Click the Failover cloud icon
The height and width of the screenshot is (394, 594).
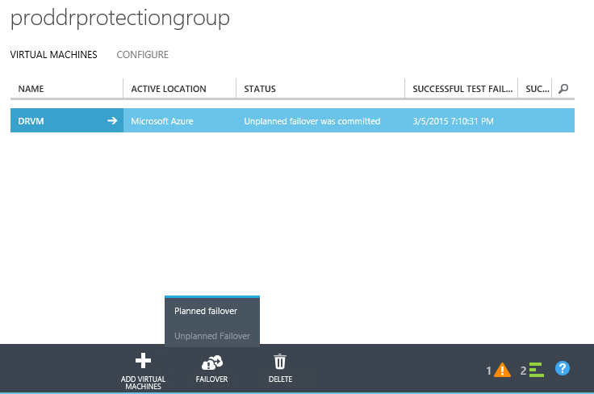pos(211,362)
